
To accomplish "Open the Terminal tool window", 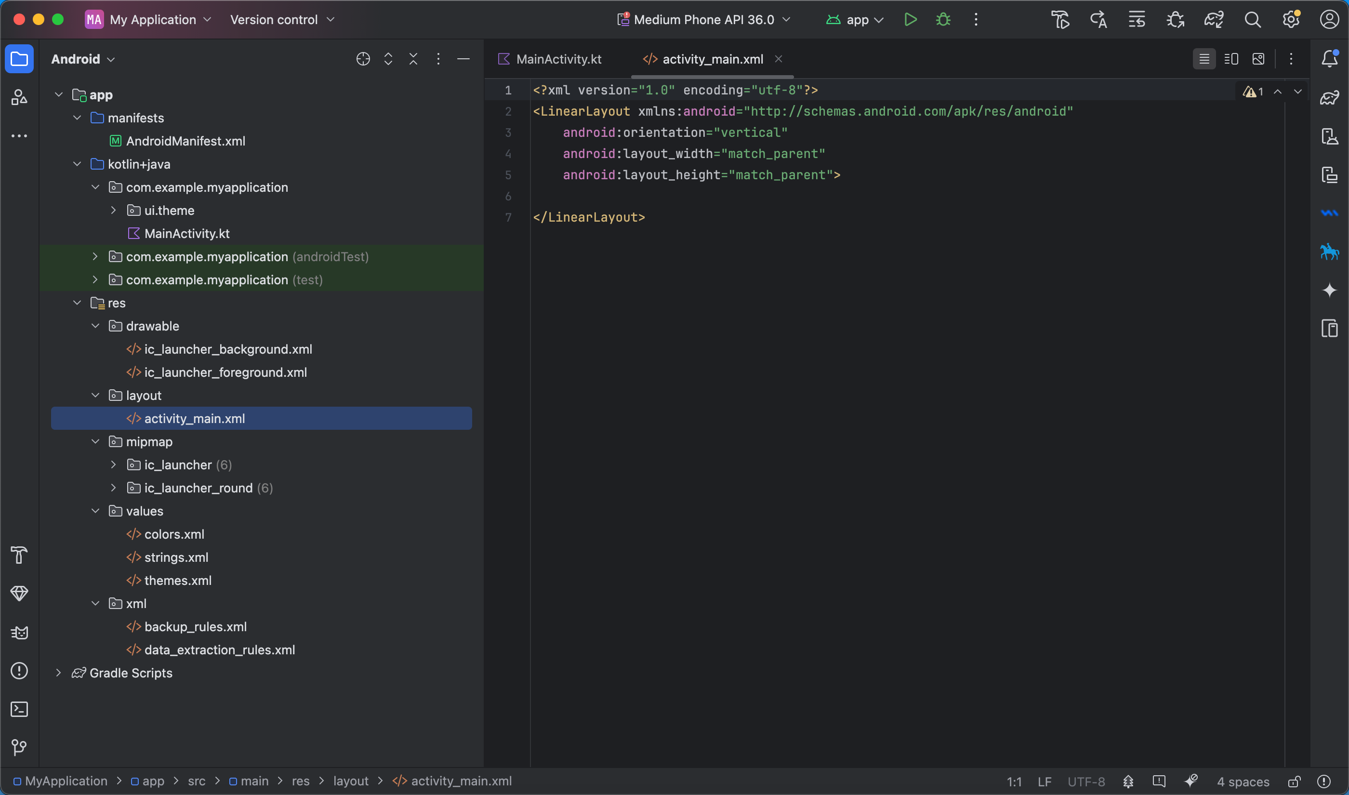I will pos(19,709).
